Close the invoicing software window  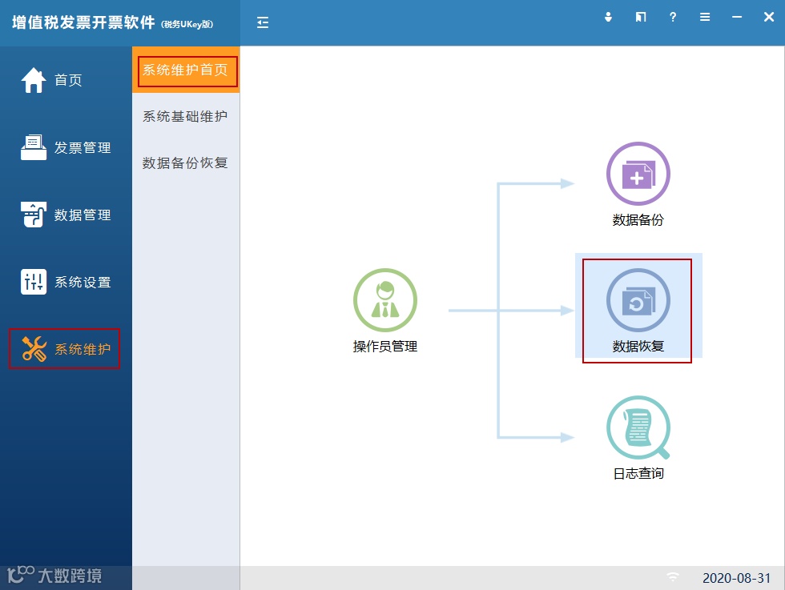click(x=769, y=17)
